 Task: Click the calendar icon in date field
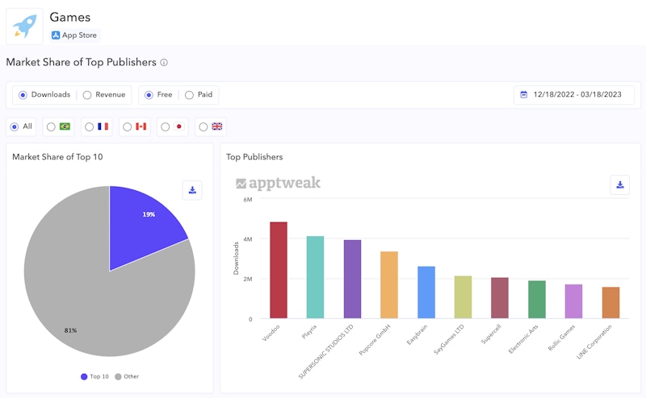point(523,95)
